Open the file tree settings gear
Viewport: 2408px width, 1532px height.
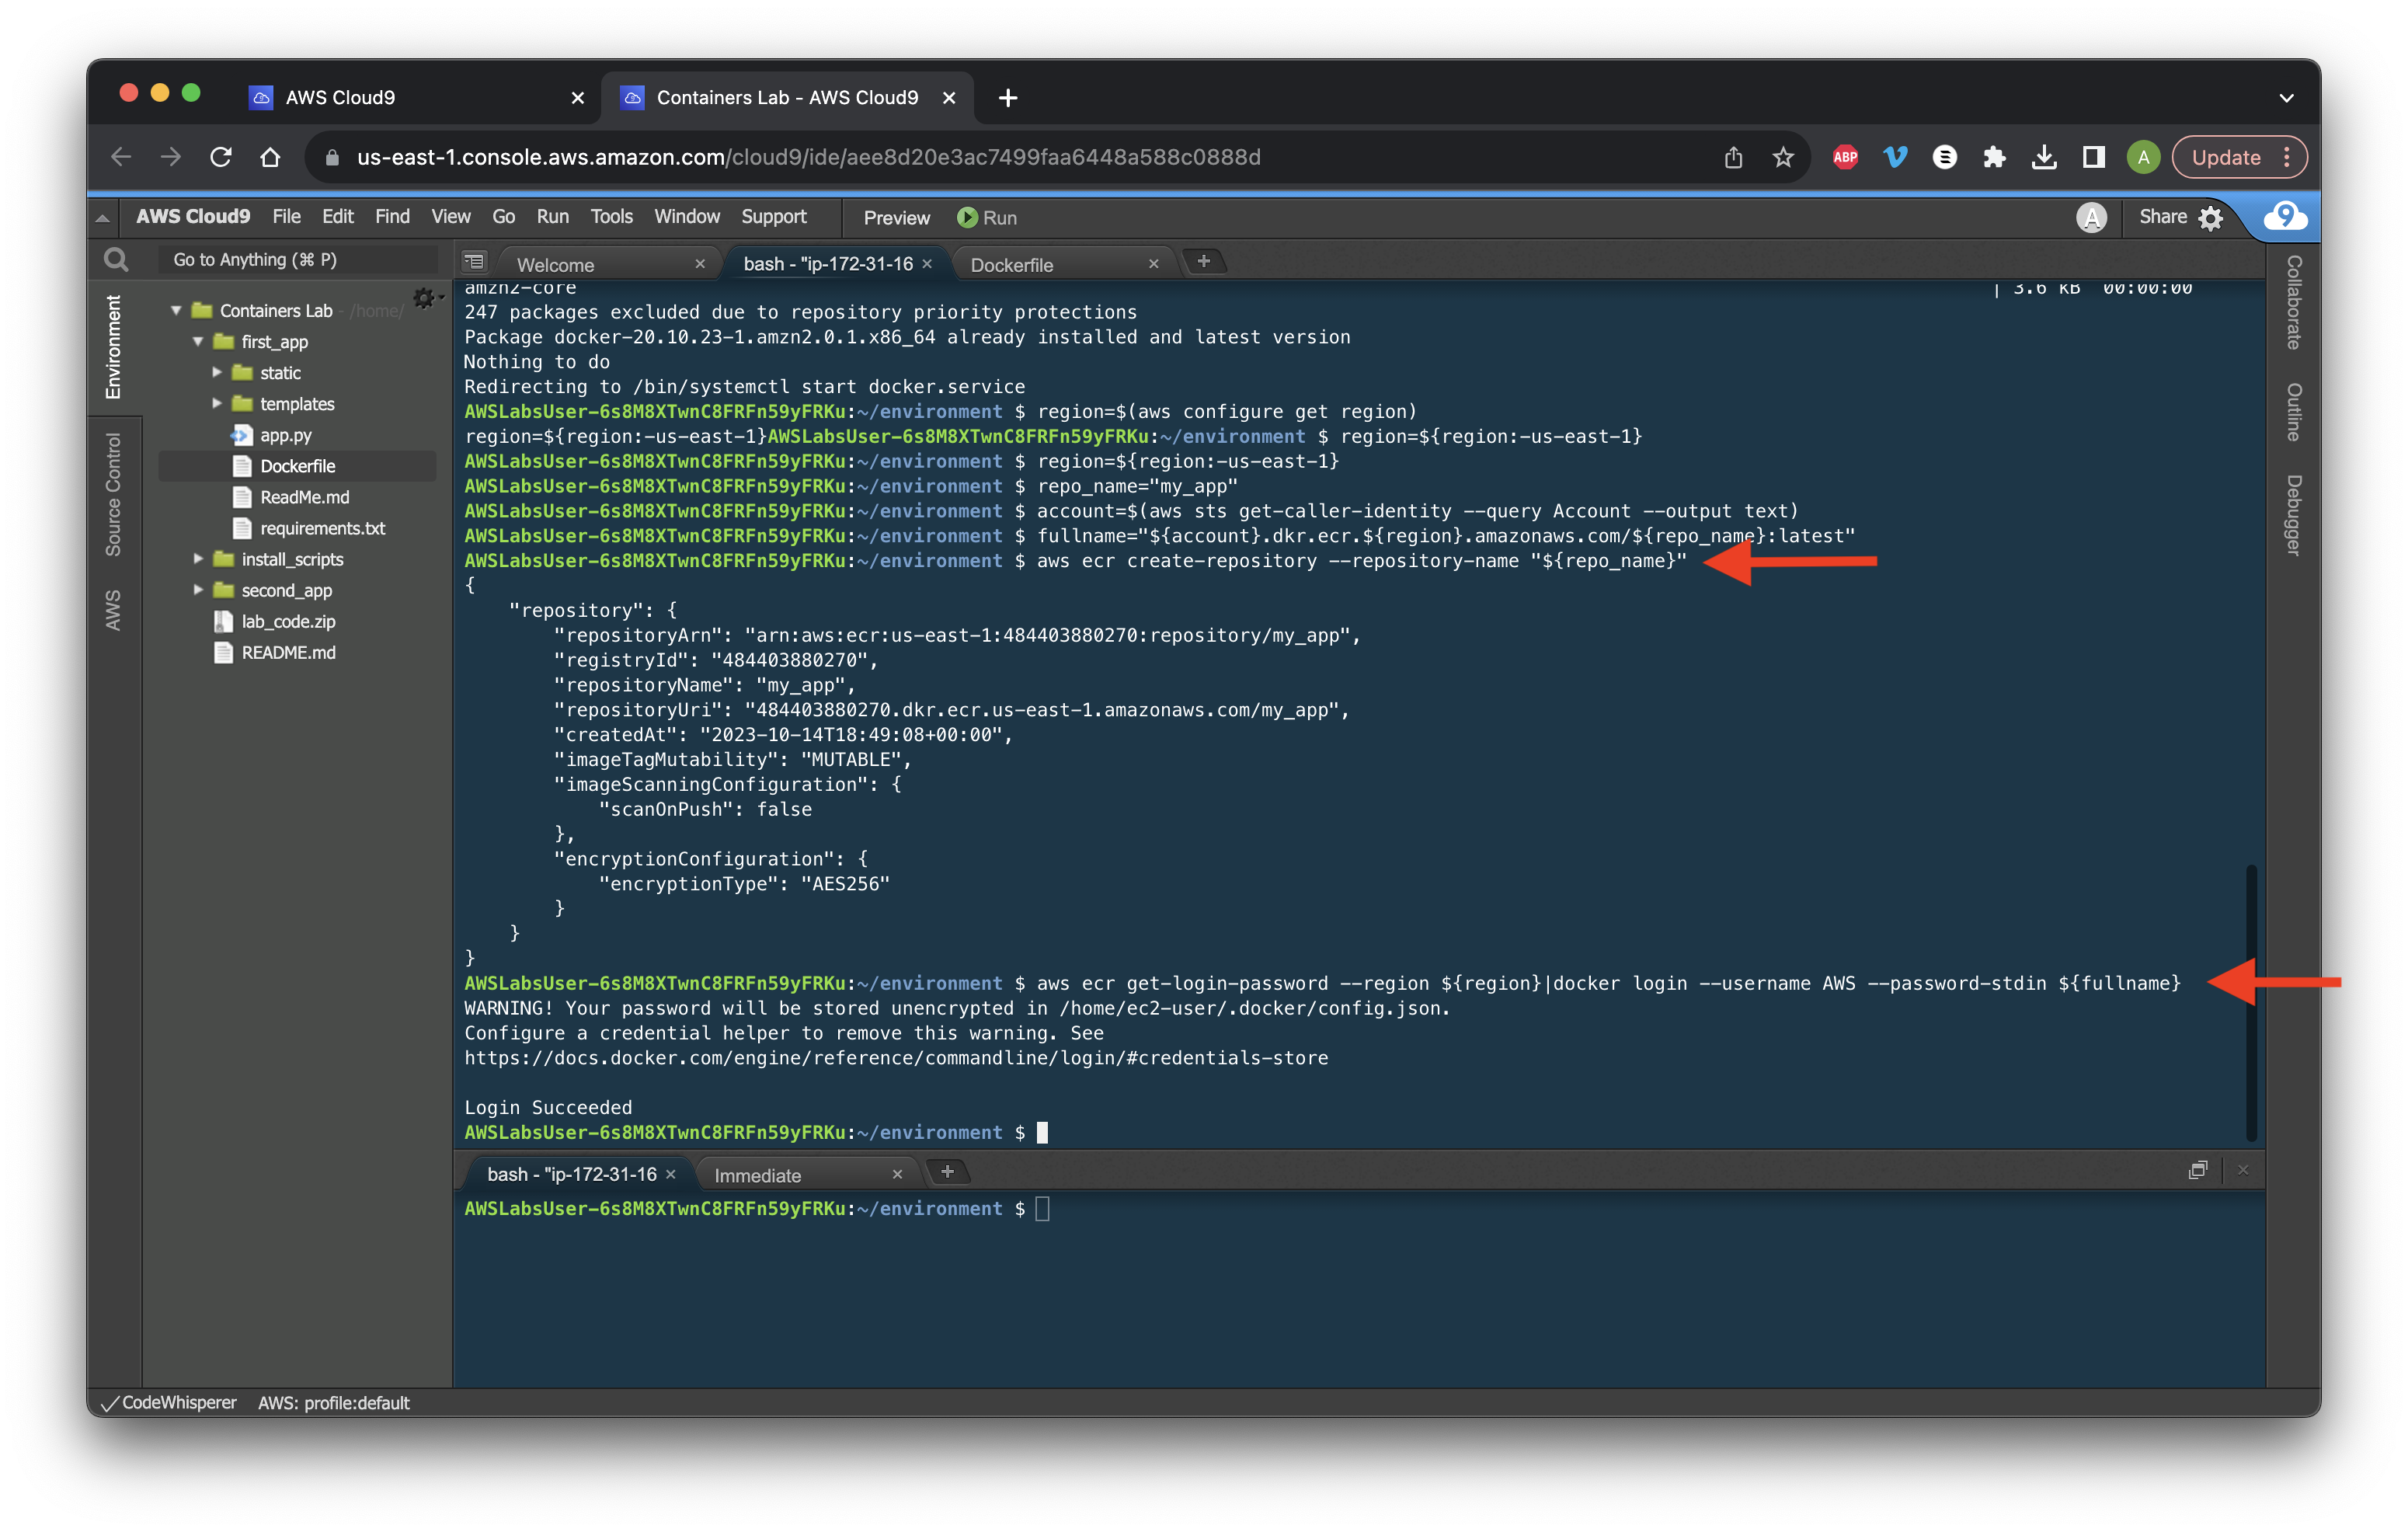click(x=425, y=298)
